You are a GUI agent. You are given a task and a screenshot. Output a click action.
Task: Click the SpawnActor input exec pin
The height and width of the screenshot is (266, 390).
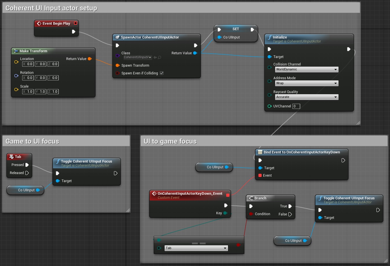[x=117, y=45]
